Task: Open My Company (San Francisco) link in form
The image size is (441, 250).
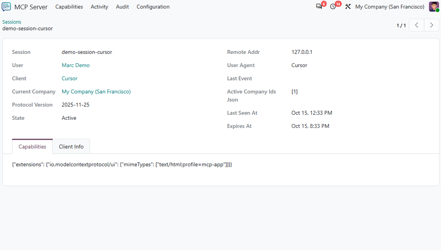Action: point(96,92)
